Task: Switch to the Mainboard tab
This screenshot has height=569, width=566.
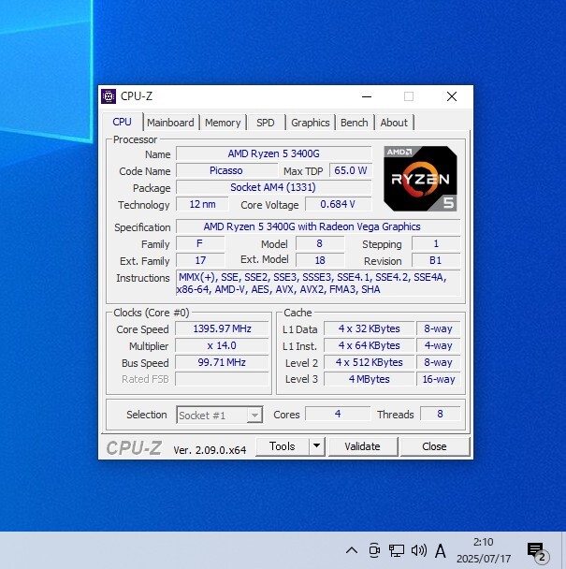Action: pyautogui.click(x=170, y=123)
